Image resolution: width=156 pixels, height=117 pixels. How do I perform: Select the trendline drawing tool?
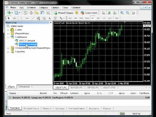(x=33, y=18)
